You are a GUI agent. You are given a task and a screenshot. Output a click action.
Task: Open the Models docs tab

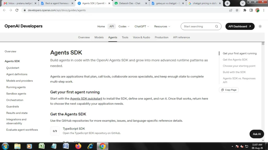(99, 37)
